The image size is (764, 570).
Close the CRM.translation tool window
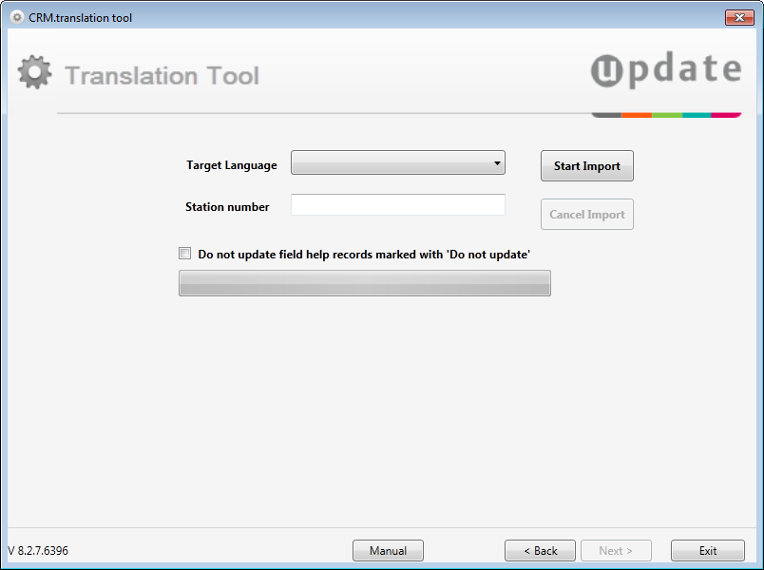739,17
